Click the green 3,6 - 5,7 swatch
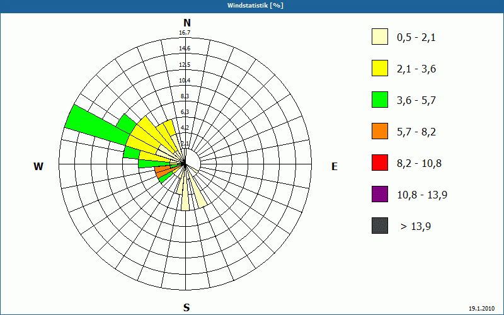Viewport: 504px width, 315px height. click(x=380, y=100)
